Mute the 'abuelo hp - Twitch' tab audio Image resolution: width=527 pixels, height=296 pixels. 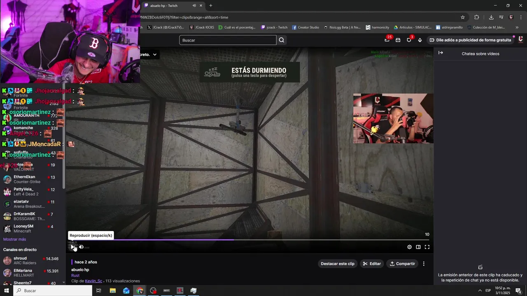click(x=194, y=5)
